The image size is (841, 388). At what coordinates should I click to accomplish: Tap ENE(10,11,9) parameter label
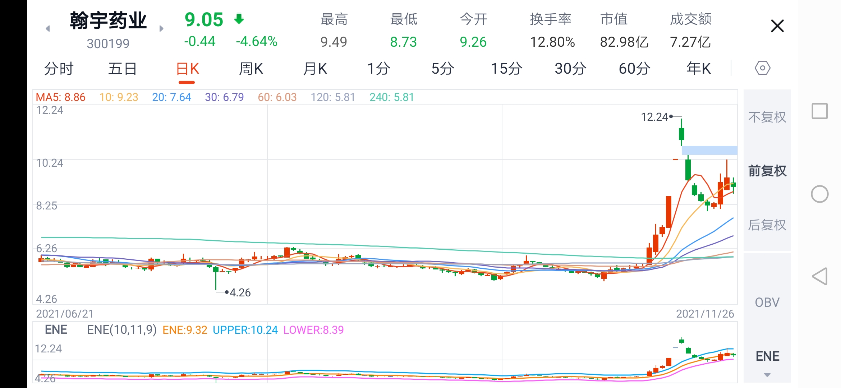122,330
